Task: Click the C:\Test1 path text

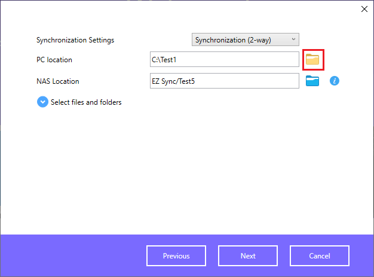Action: [x=164, y=60]
